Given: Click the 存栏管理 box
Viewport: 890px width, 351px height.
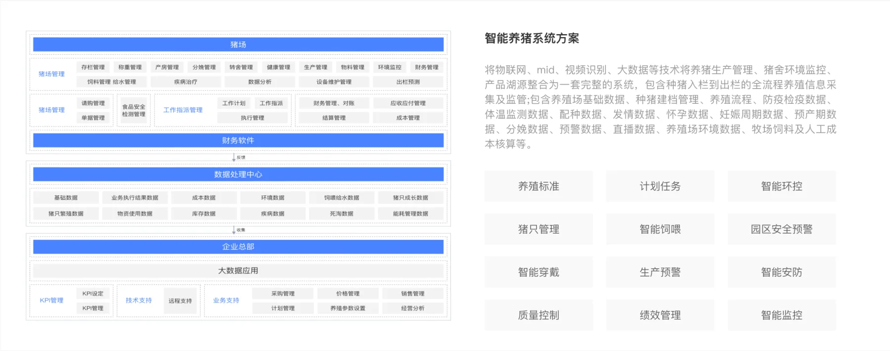Looking at the screenshot, I should (93, 67).
